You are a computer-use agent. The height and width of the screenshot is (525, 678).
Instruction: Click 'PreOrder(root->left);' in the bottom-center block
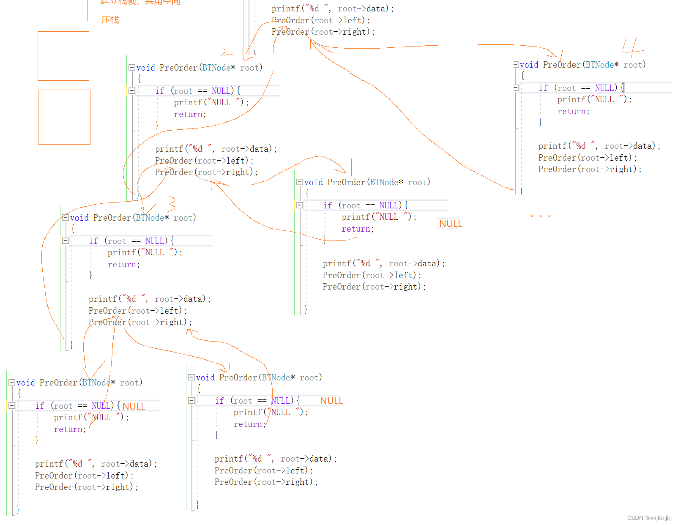[x=264, y=470]
